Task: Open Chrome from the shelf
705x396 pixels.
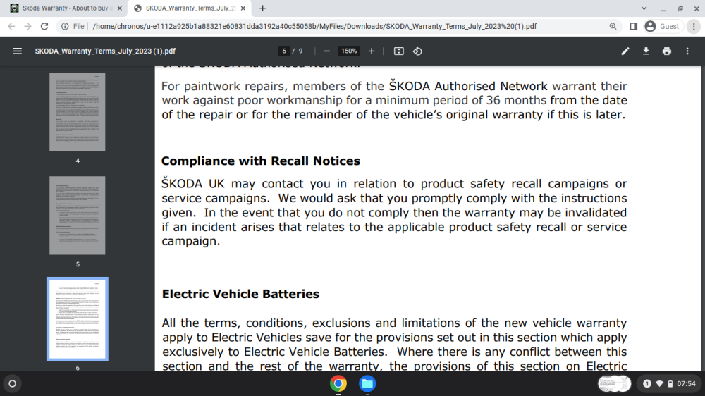Action: tap(338, 384)
